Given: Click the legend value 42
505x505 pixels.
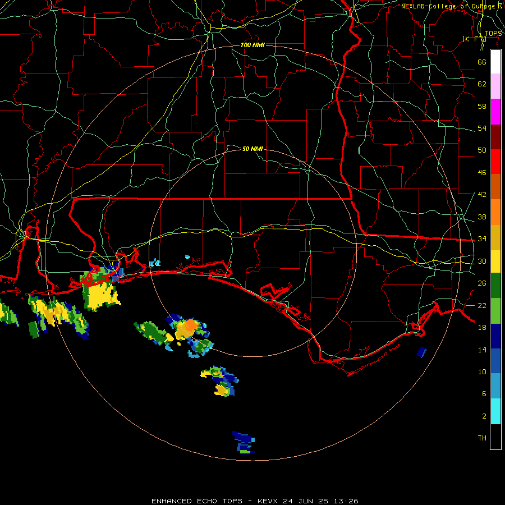Looking at the screenshot, I should [482, 195].
